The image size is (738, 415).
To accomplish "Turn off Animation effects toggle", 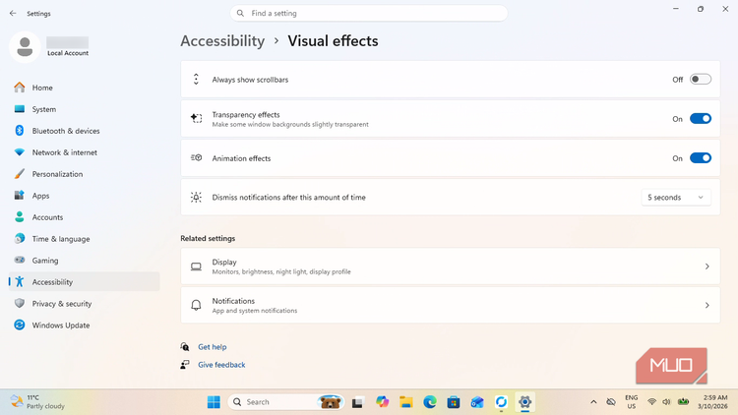I will pyautogui.click(x=701, y=158).
